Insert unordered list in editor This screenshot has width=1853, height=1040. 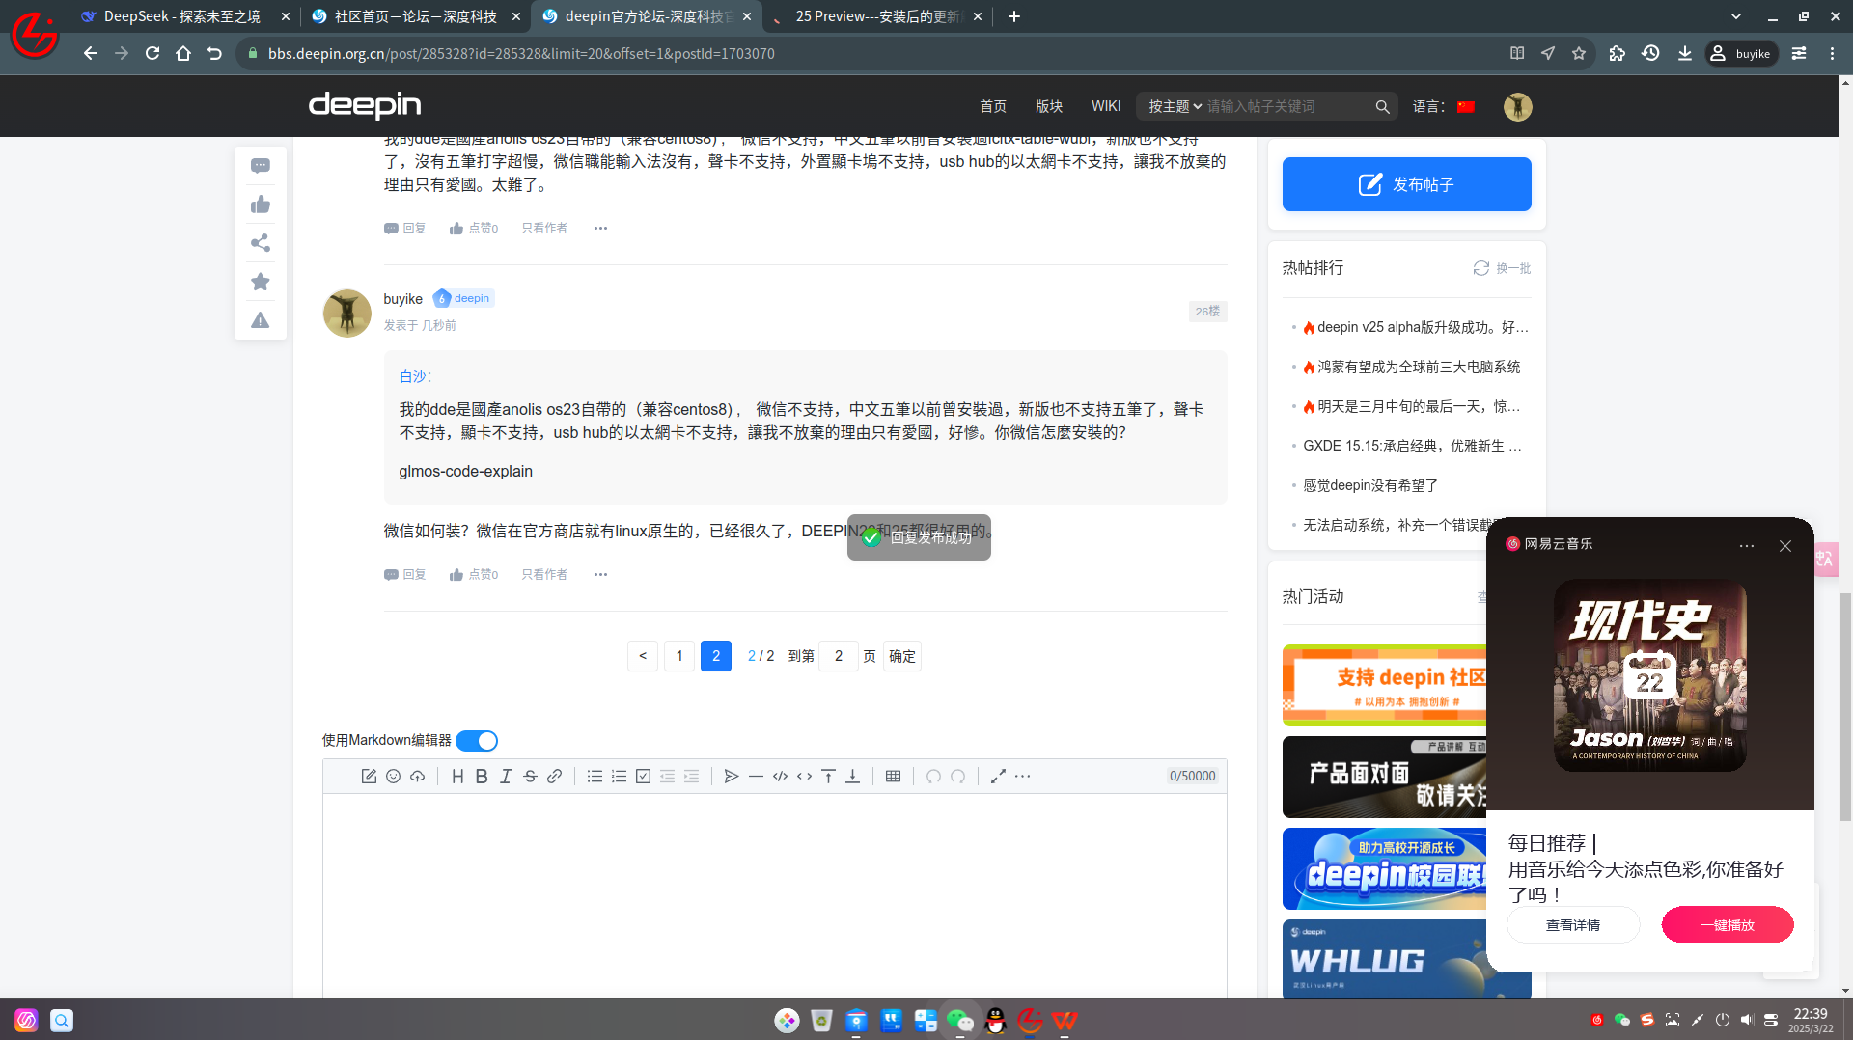pyautogui.click(x=595, y=777)
